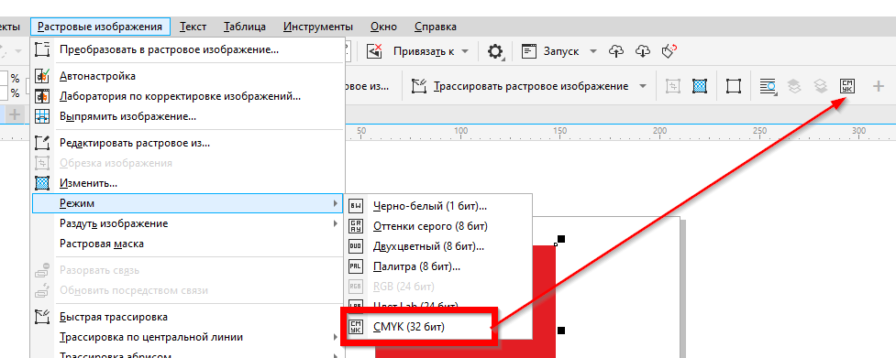Open the Растровые изображения menu

100,27
